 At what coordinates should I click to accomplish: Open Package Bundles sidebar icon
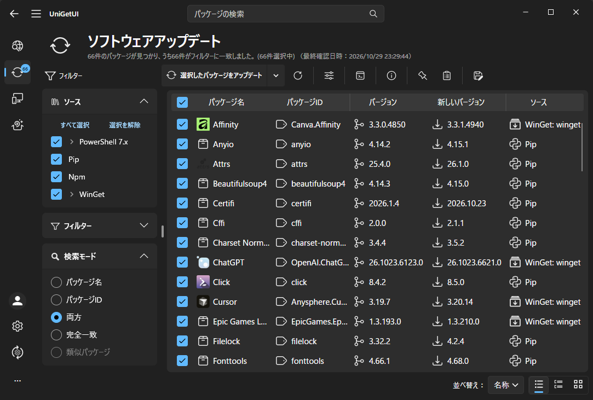[18, 125]
